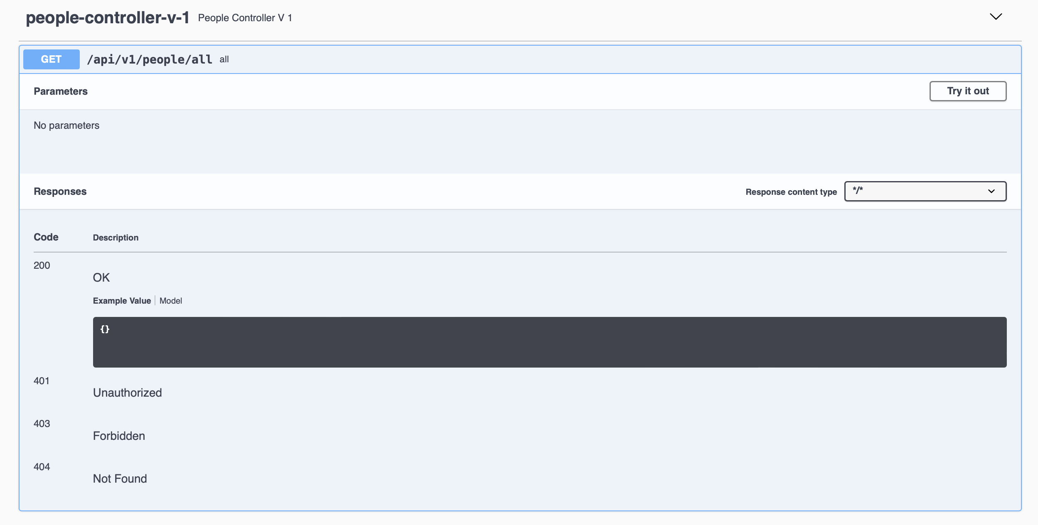The image size is (1038, 525).
Task: Click the 'all' operation summary text
Action: pyautogui.click(x=224, y=59)
